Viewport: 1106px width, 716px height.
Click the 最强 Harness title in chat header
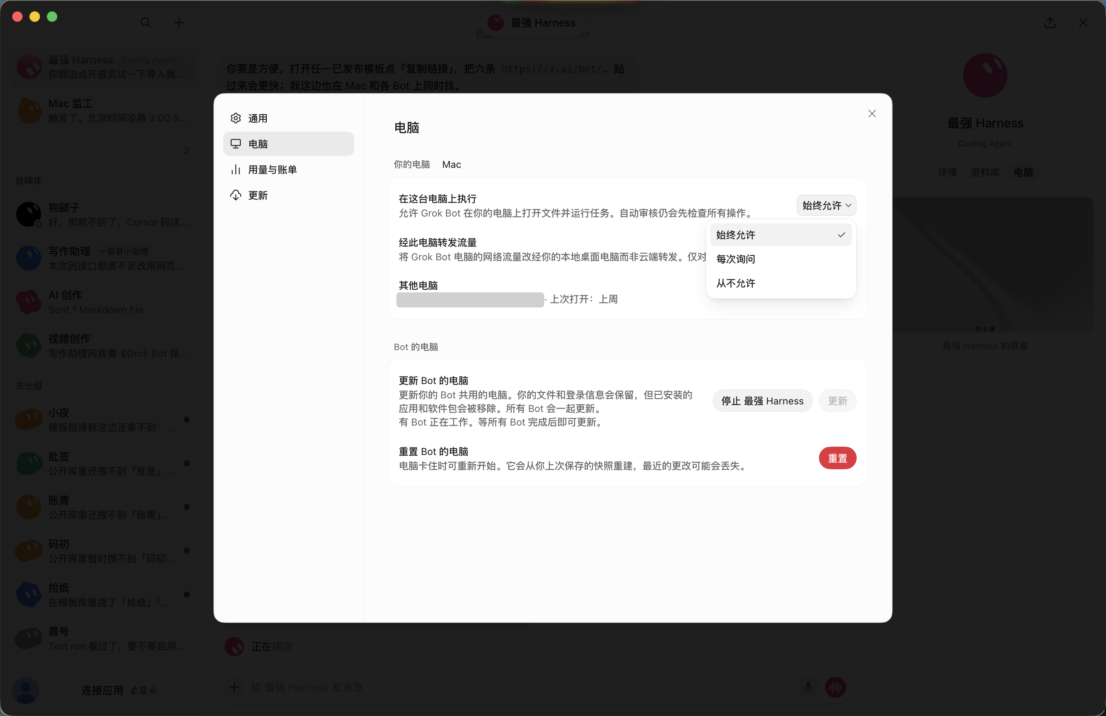tap(543, 22)
